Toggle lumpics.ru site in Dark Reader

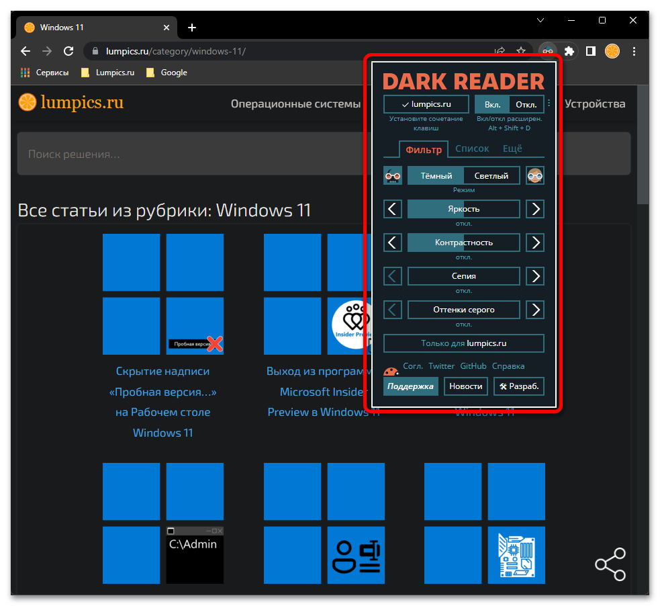coord(426,104)
